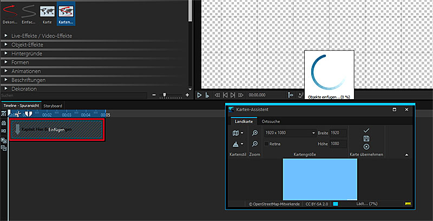Switch to the Ortssuche tab
Screen dimensions: 433x221
coord(271,121)
